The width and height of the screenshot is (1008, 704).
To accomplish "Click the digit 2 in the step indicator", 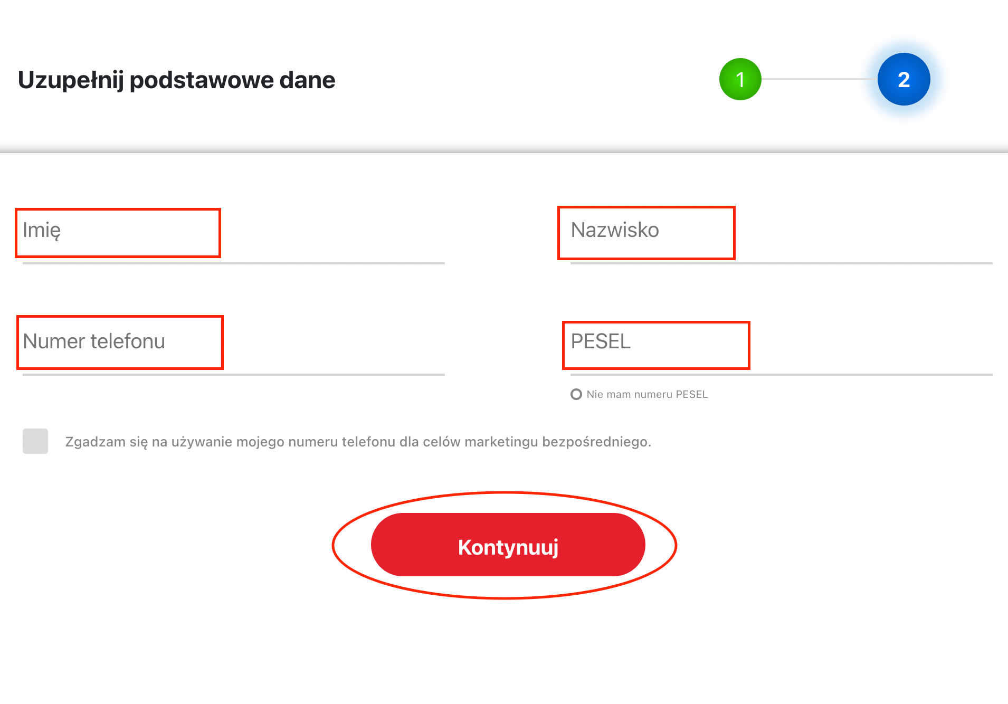I will 904,80.
